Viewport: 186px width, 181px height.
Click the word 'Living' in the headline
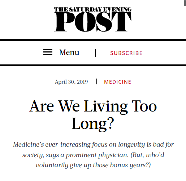[106, 107]
